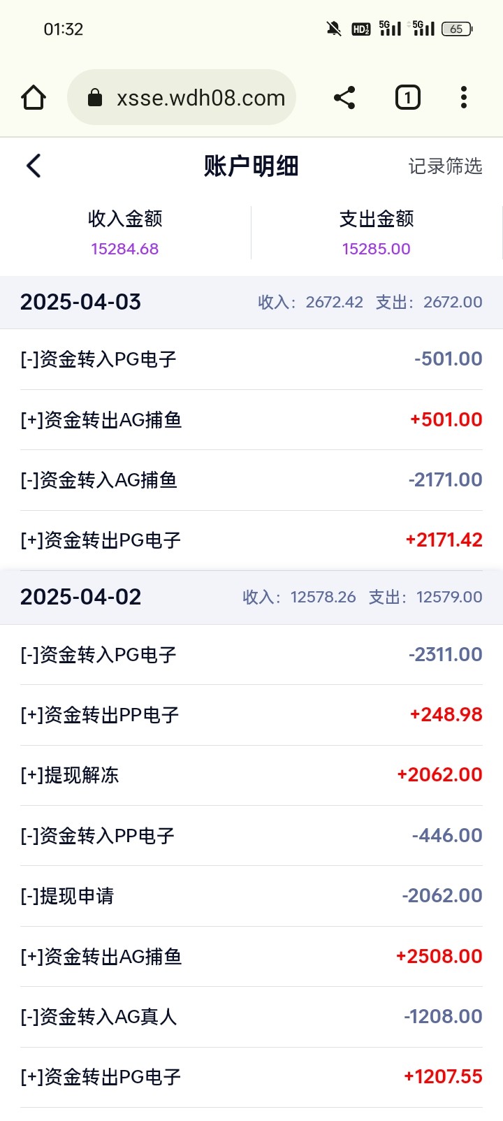503x1121 pixels.
Task: Tap the battery indicator in status bar
Action: click(457, 29)
